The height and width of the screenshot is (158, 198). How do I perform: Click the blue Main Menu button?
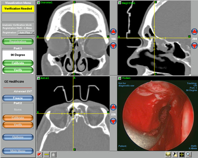tap(18, 151)
